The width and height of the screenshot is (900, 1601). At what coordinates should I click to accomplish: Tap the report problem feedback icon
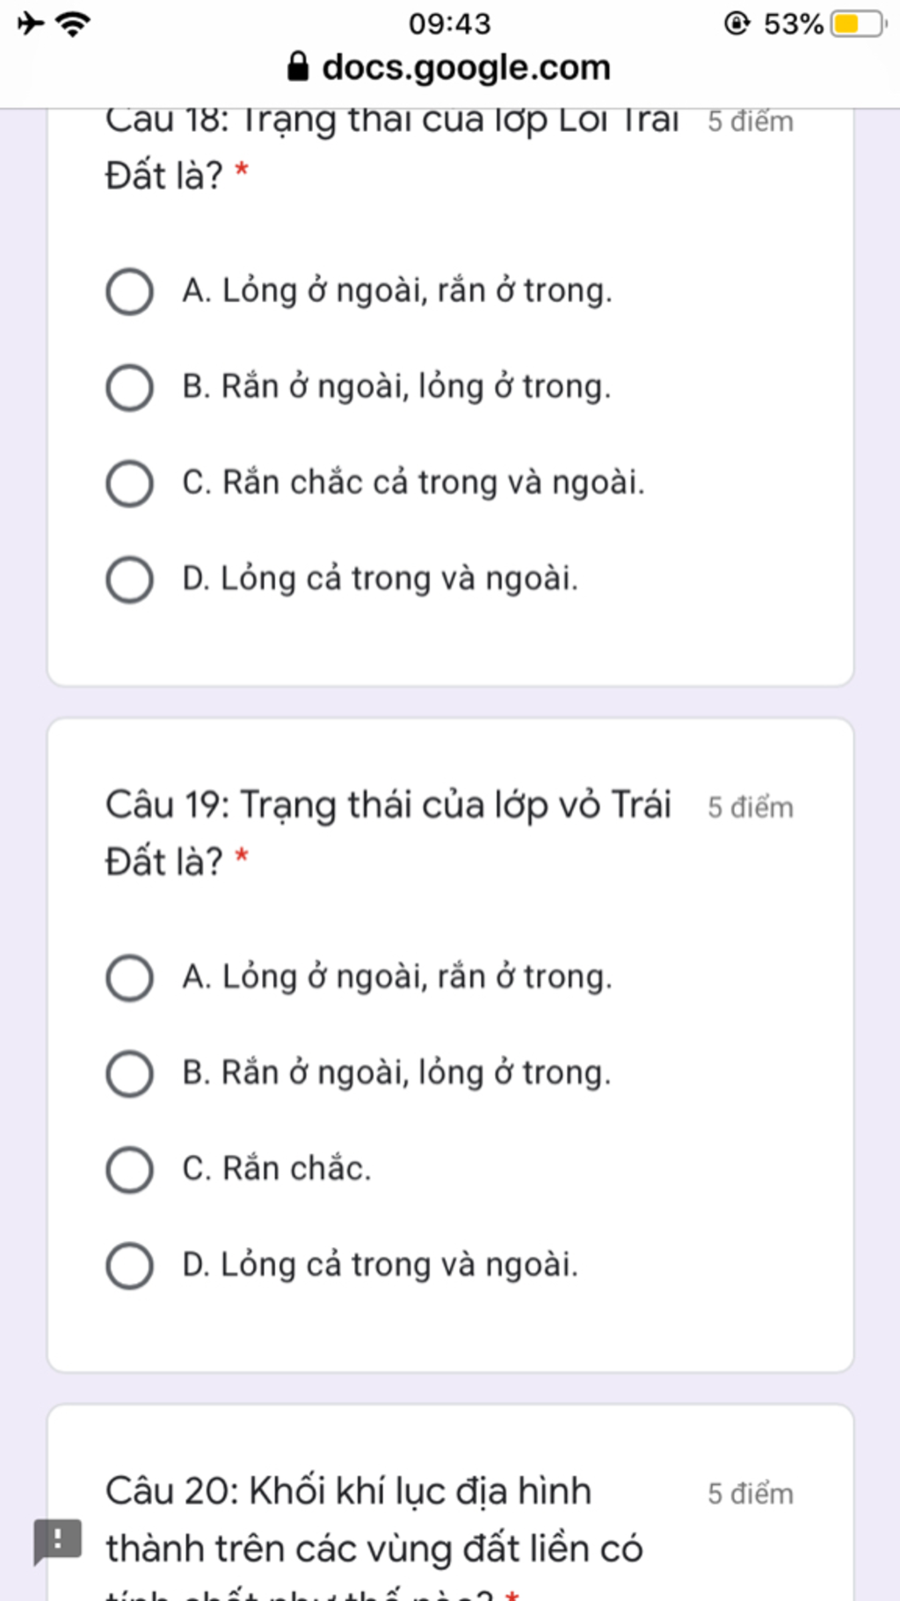coord(58,1541)
